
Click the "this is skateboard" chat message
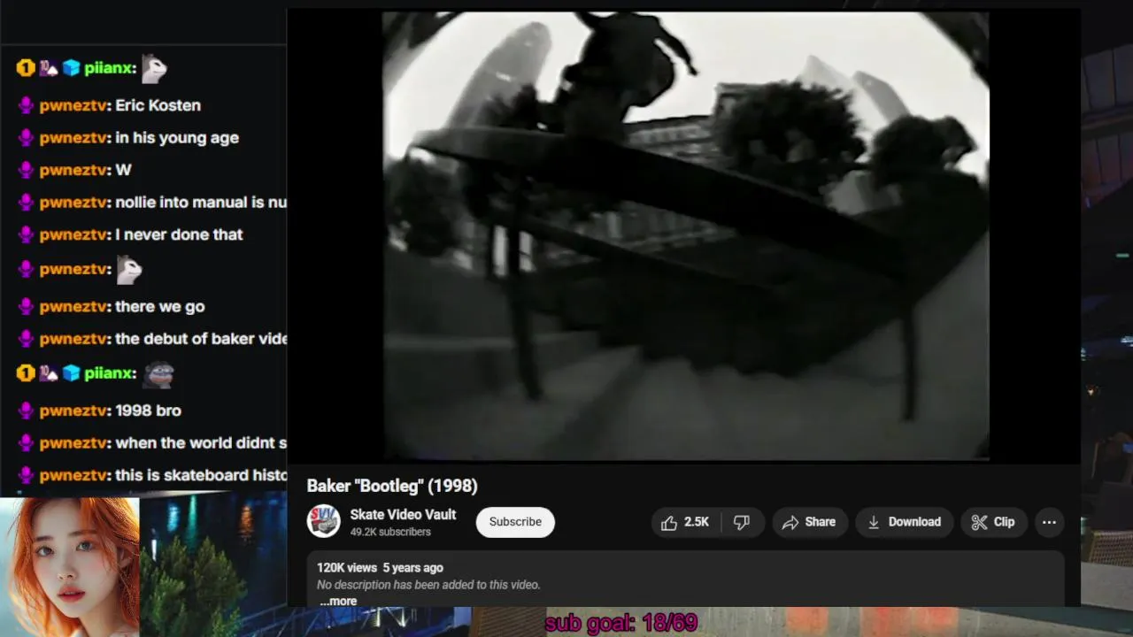coord(201,475)
